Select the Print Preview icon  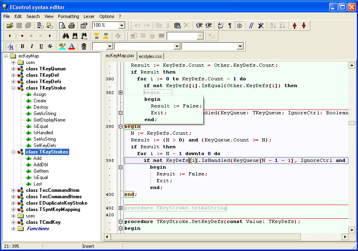(x=63, y=25)
